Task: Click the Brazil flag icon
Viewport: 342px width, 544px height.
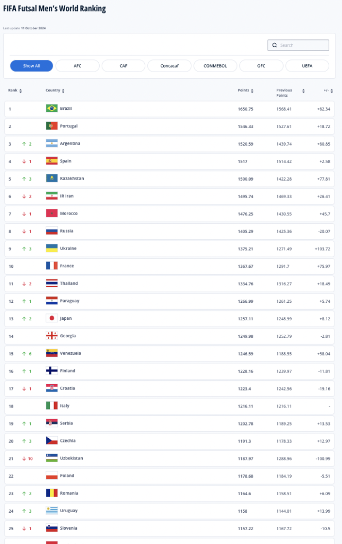Action: click(51, 108)
